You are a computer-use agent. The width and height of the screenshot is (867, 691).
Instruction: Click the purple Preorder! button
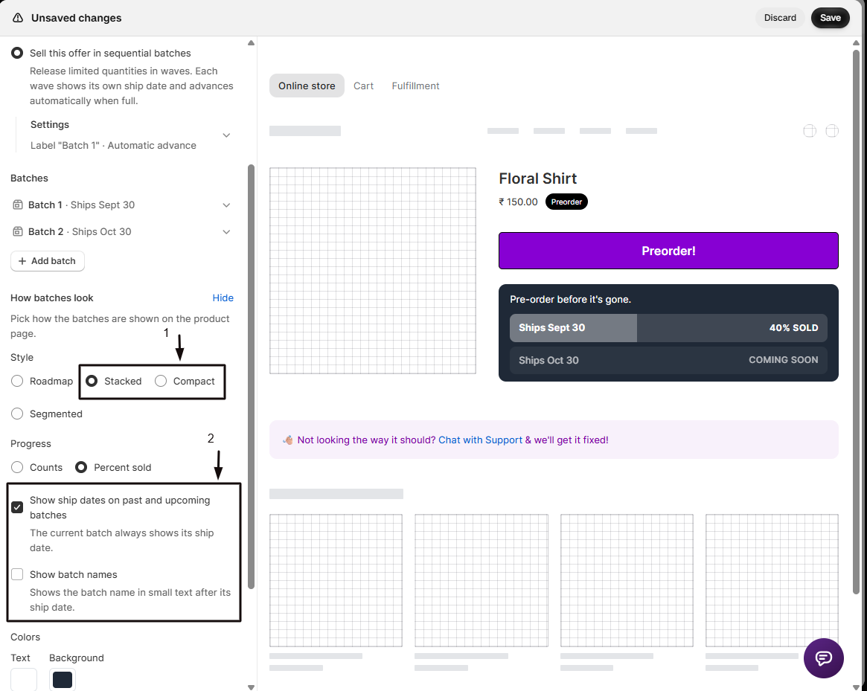pyautogui.click(x=668, y=251)
